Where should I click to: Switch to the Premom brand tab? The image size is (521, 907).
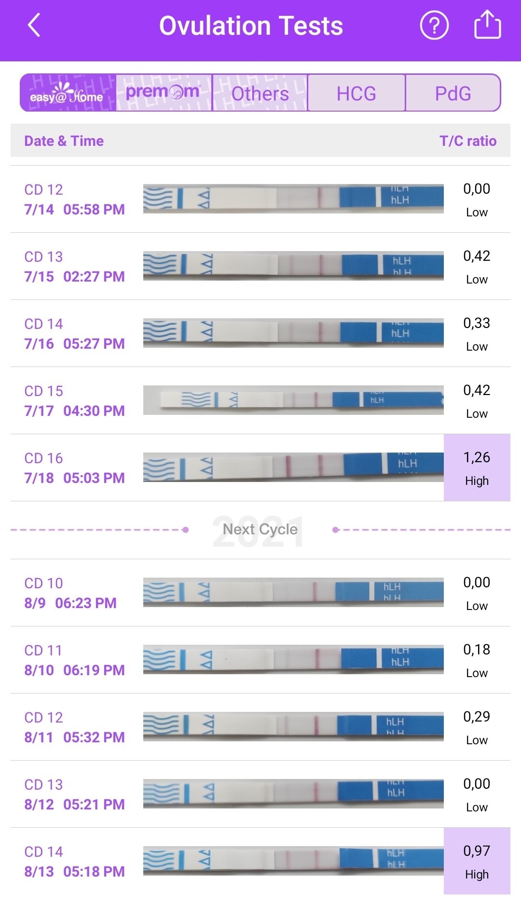tap(164, 93)
